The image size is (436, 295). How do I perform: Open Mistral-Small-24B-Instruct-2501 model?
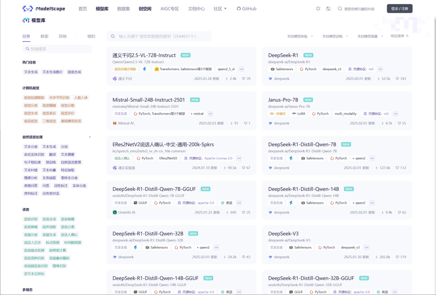pyautogui.click(x=149, y=100)
